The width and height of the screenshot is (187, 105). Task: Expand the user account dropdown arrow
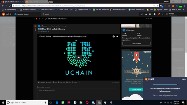(184, 14)
